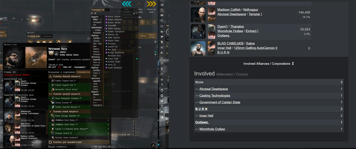This screenshot has width=356, height=149.
Task: Click the Damage Control II module icon
Action: (53, 133)
